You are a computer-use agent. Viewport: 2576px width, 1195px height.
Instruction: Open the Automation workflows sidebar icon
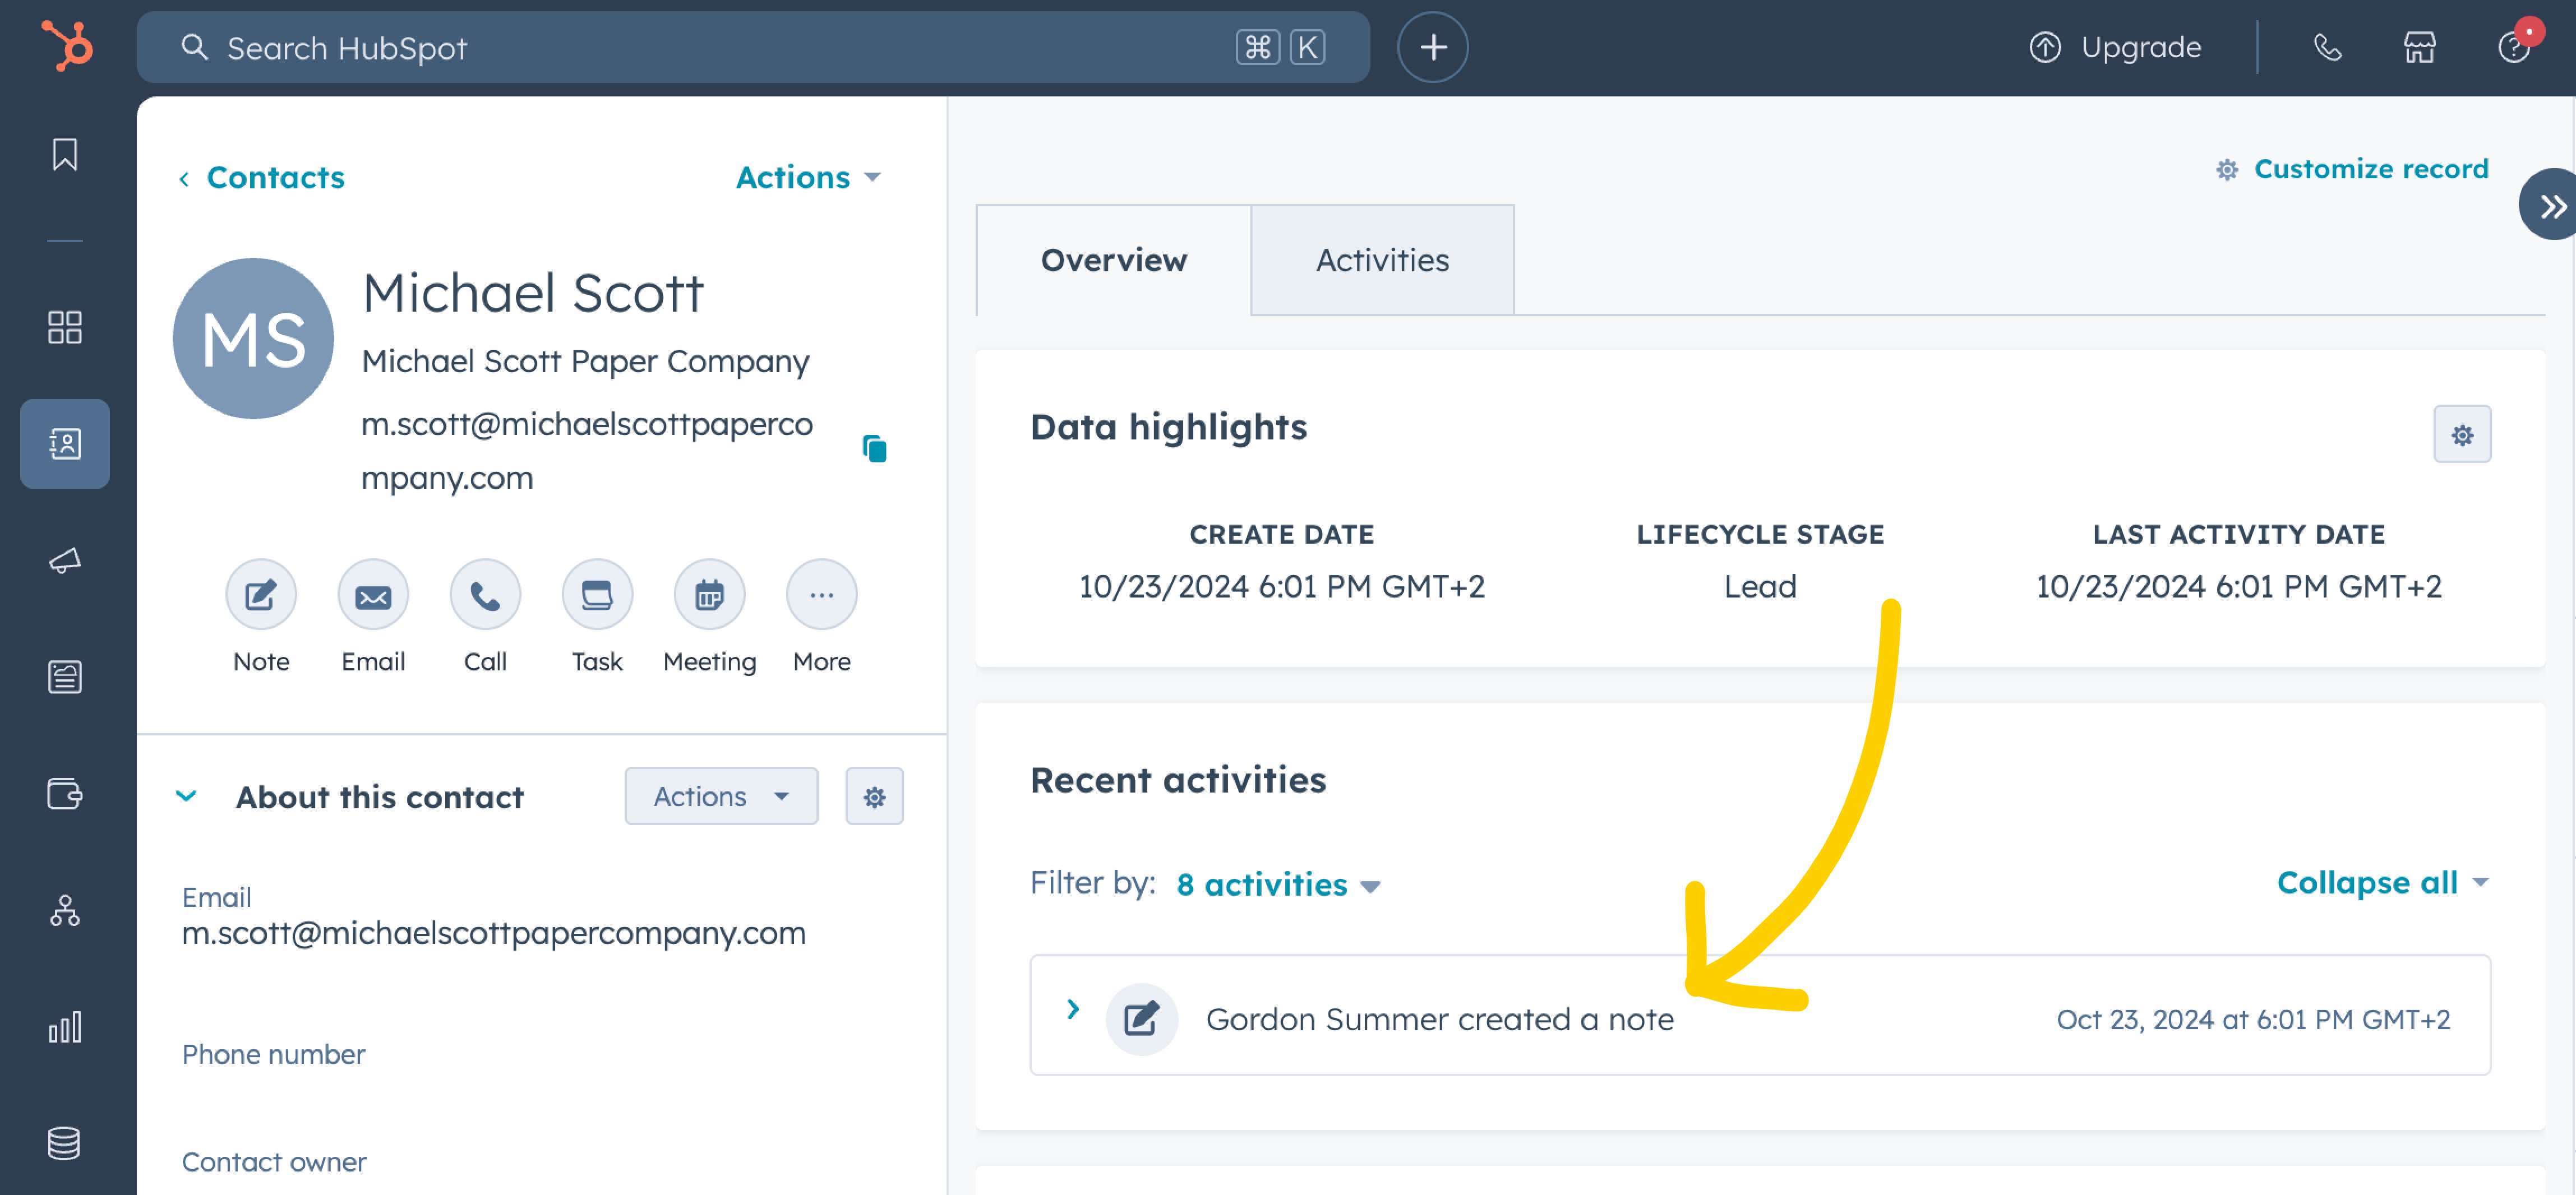coord(65,910)
